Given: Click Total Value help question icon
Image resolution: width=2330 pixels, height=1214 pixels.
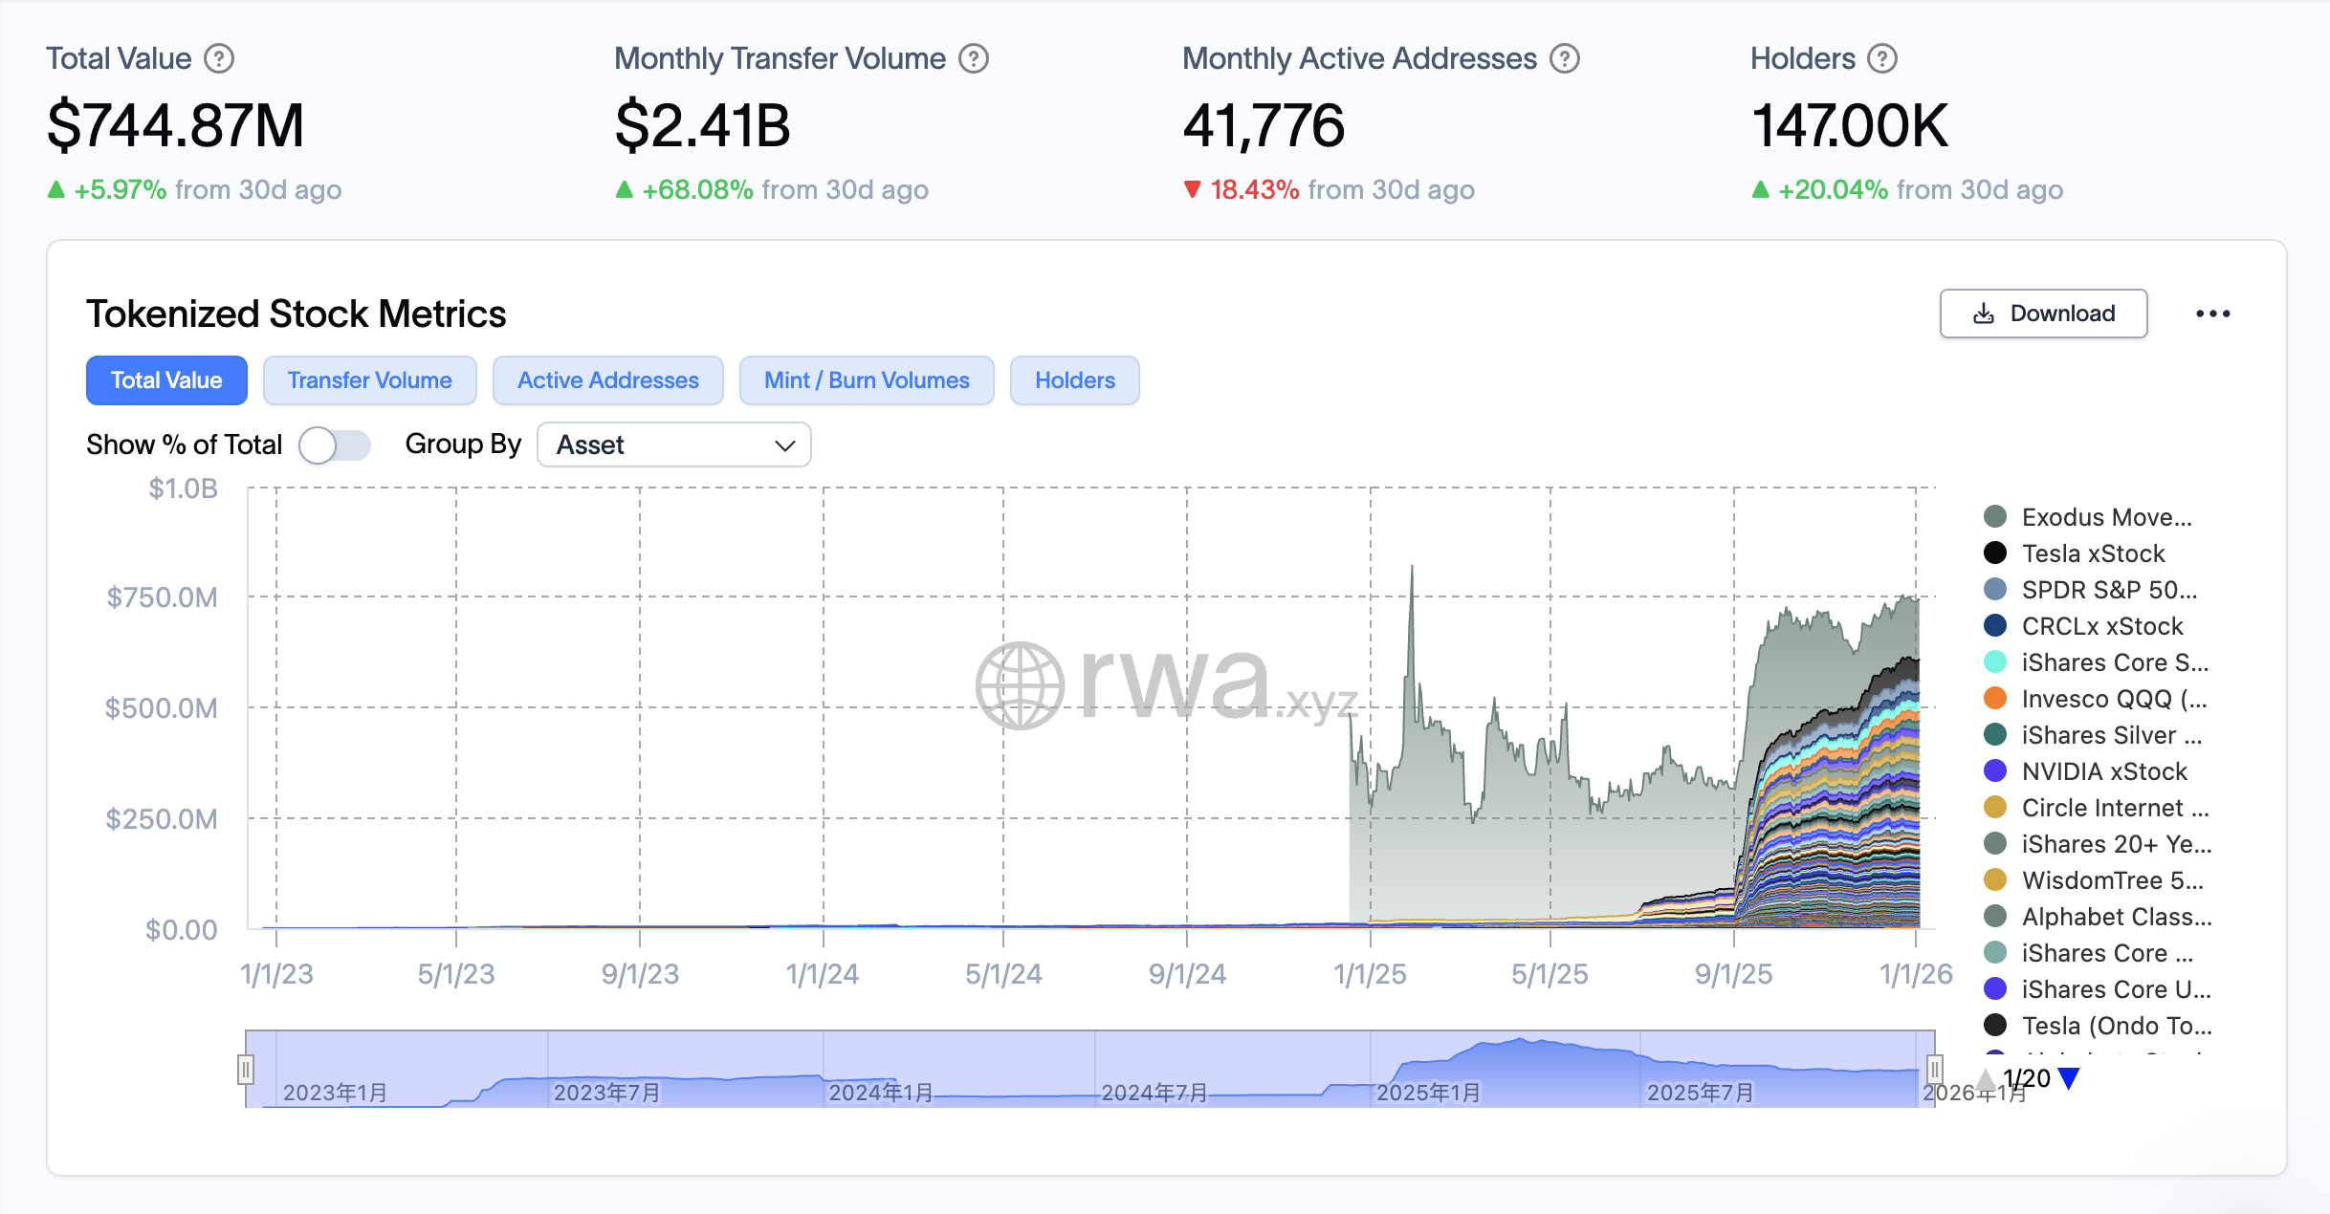Looking at the screenshot, I should [x=219, y=59].
